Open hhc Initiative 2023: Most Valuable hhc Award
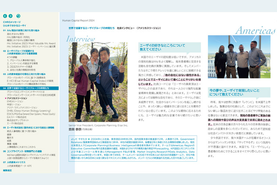The height and width of the screenshot is (185, 277). click(x=31, y=43)
